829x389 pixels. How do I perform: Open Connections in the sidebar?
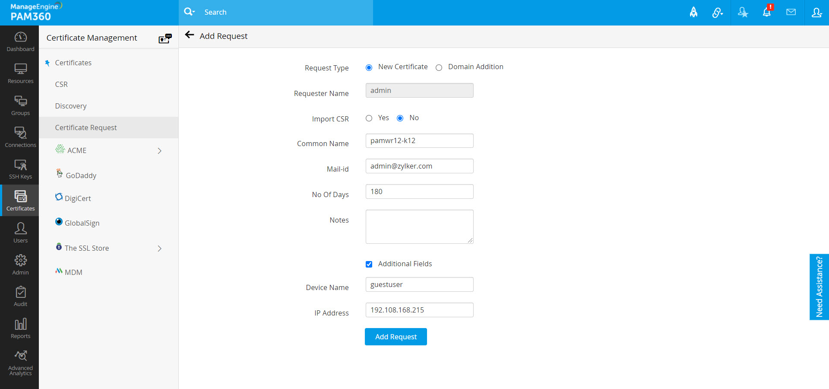(20, 137)
